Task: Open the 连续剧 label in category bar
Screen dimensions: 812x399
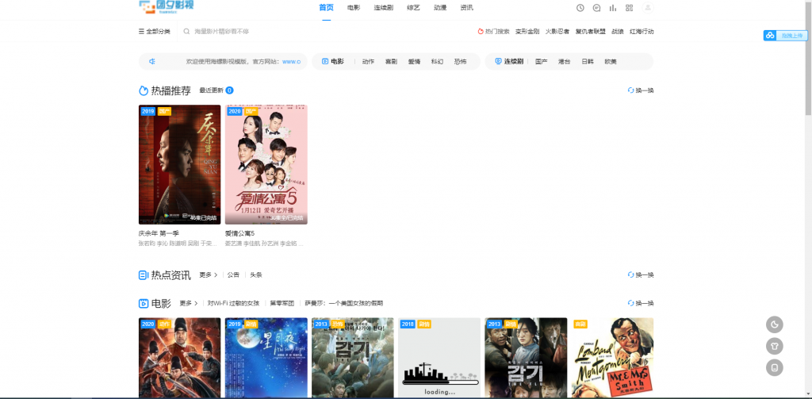Action: pyautogui.click(x=509, y=62)
